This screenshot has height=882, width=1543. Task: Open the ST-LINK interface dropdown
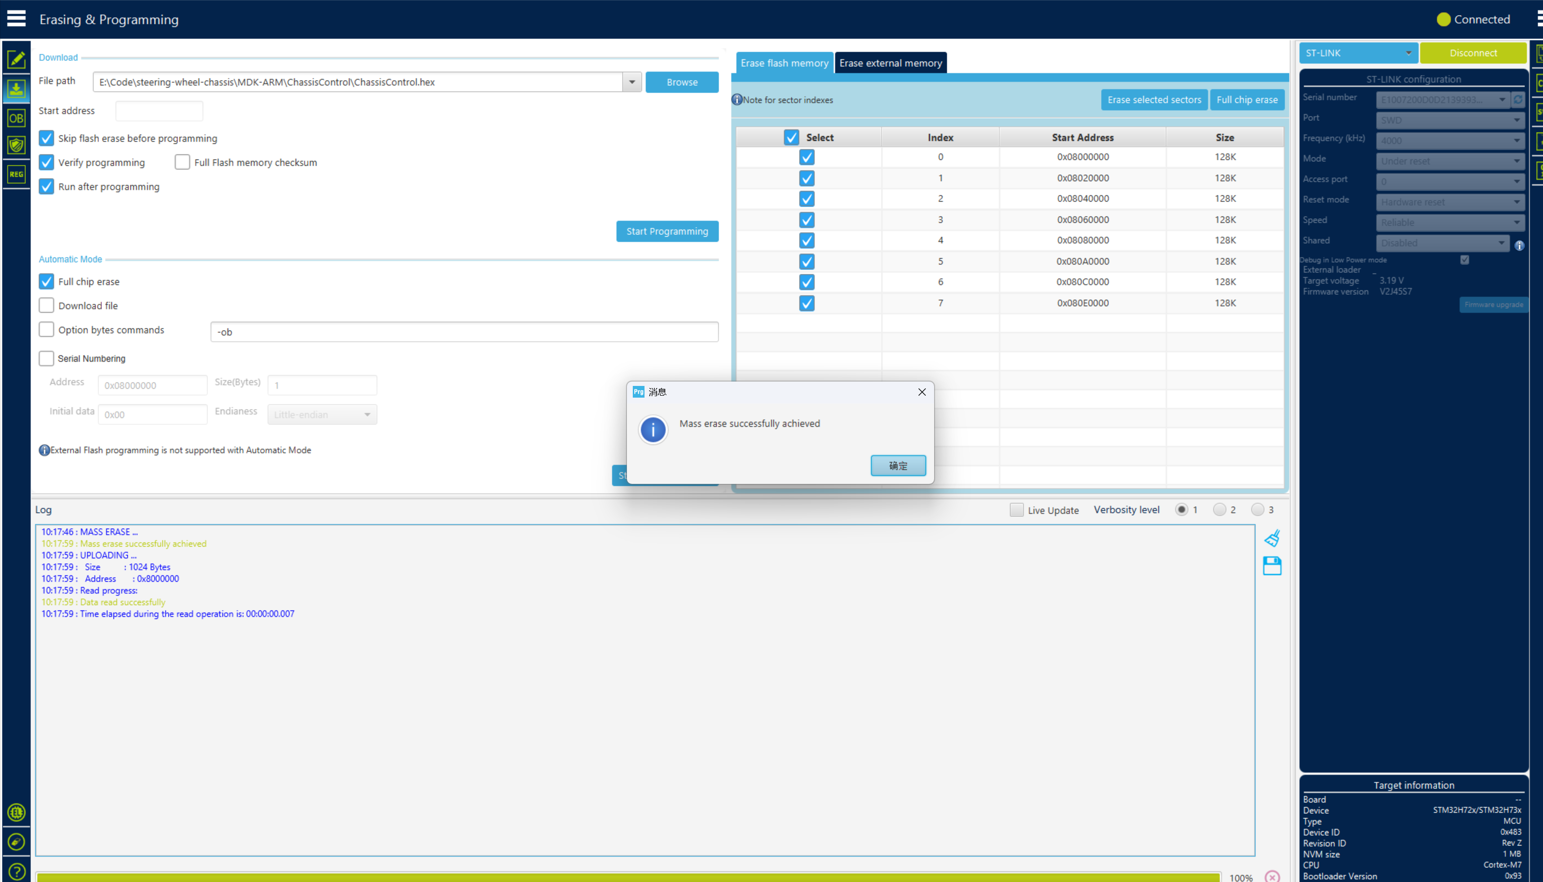tap(1358, 53)
